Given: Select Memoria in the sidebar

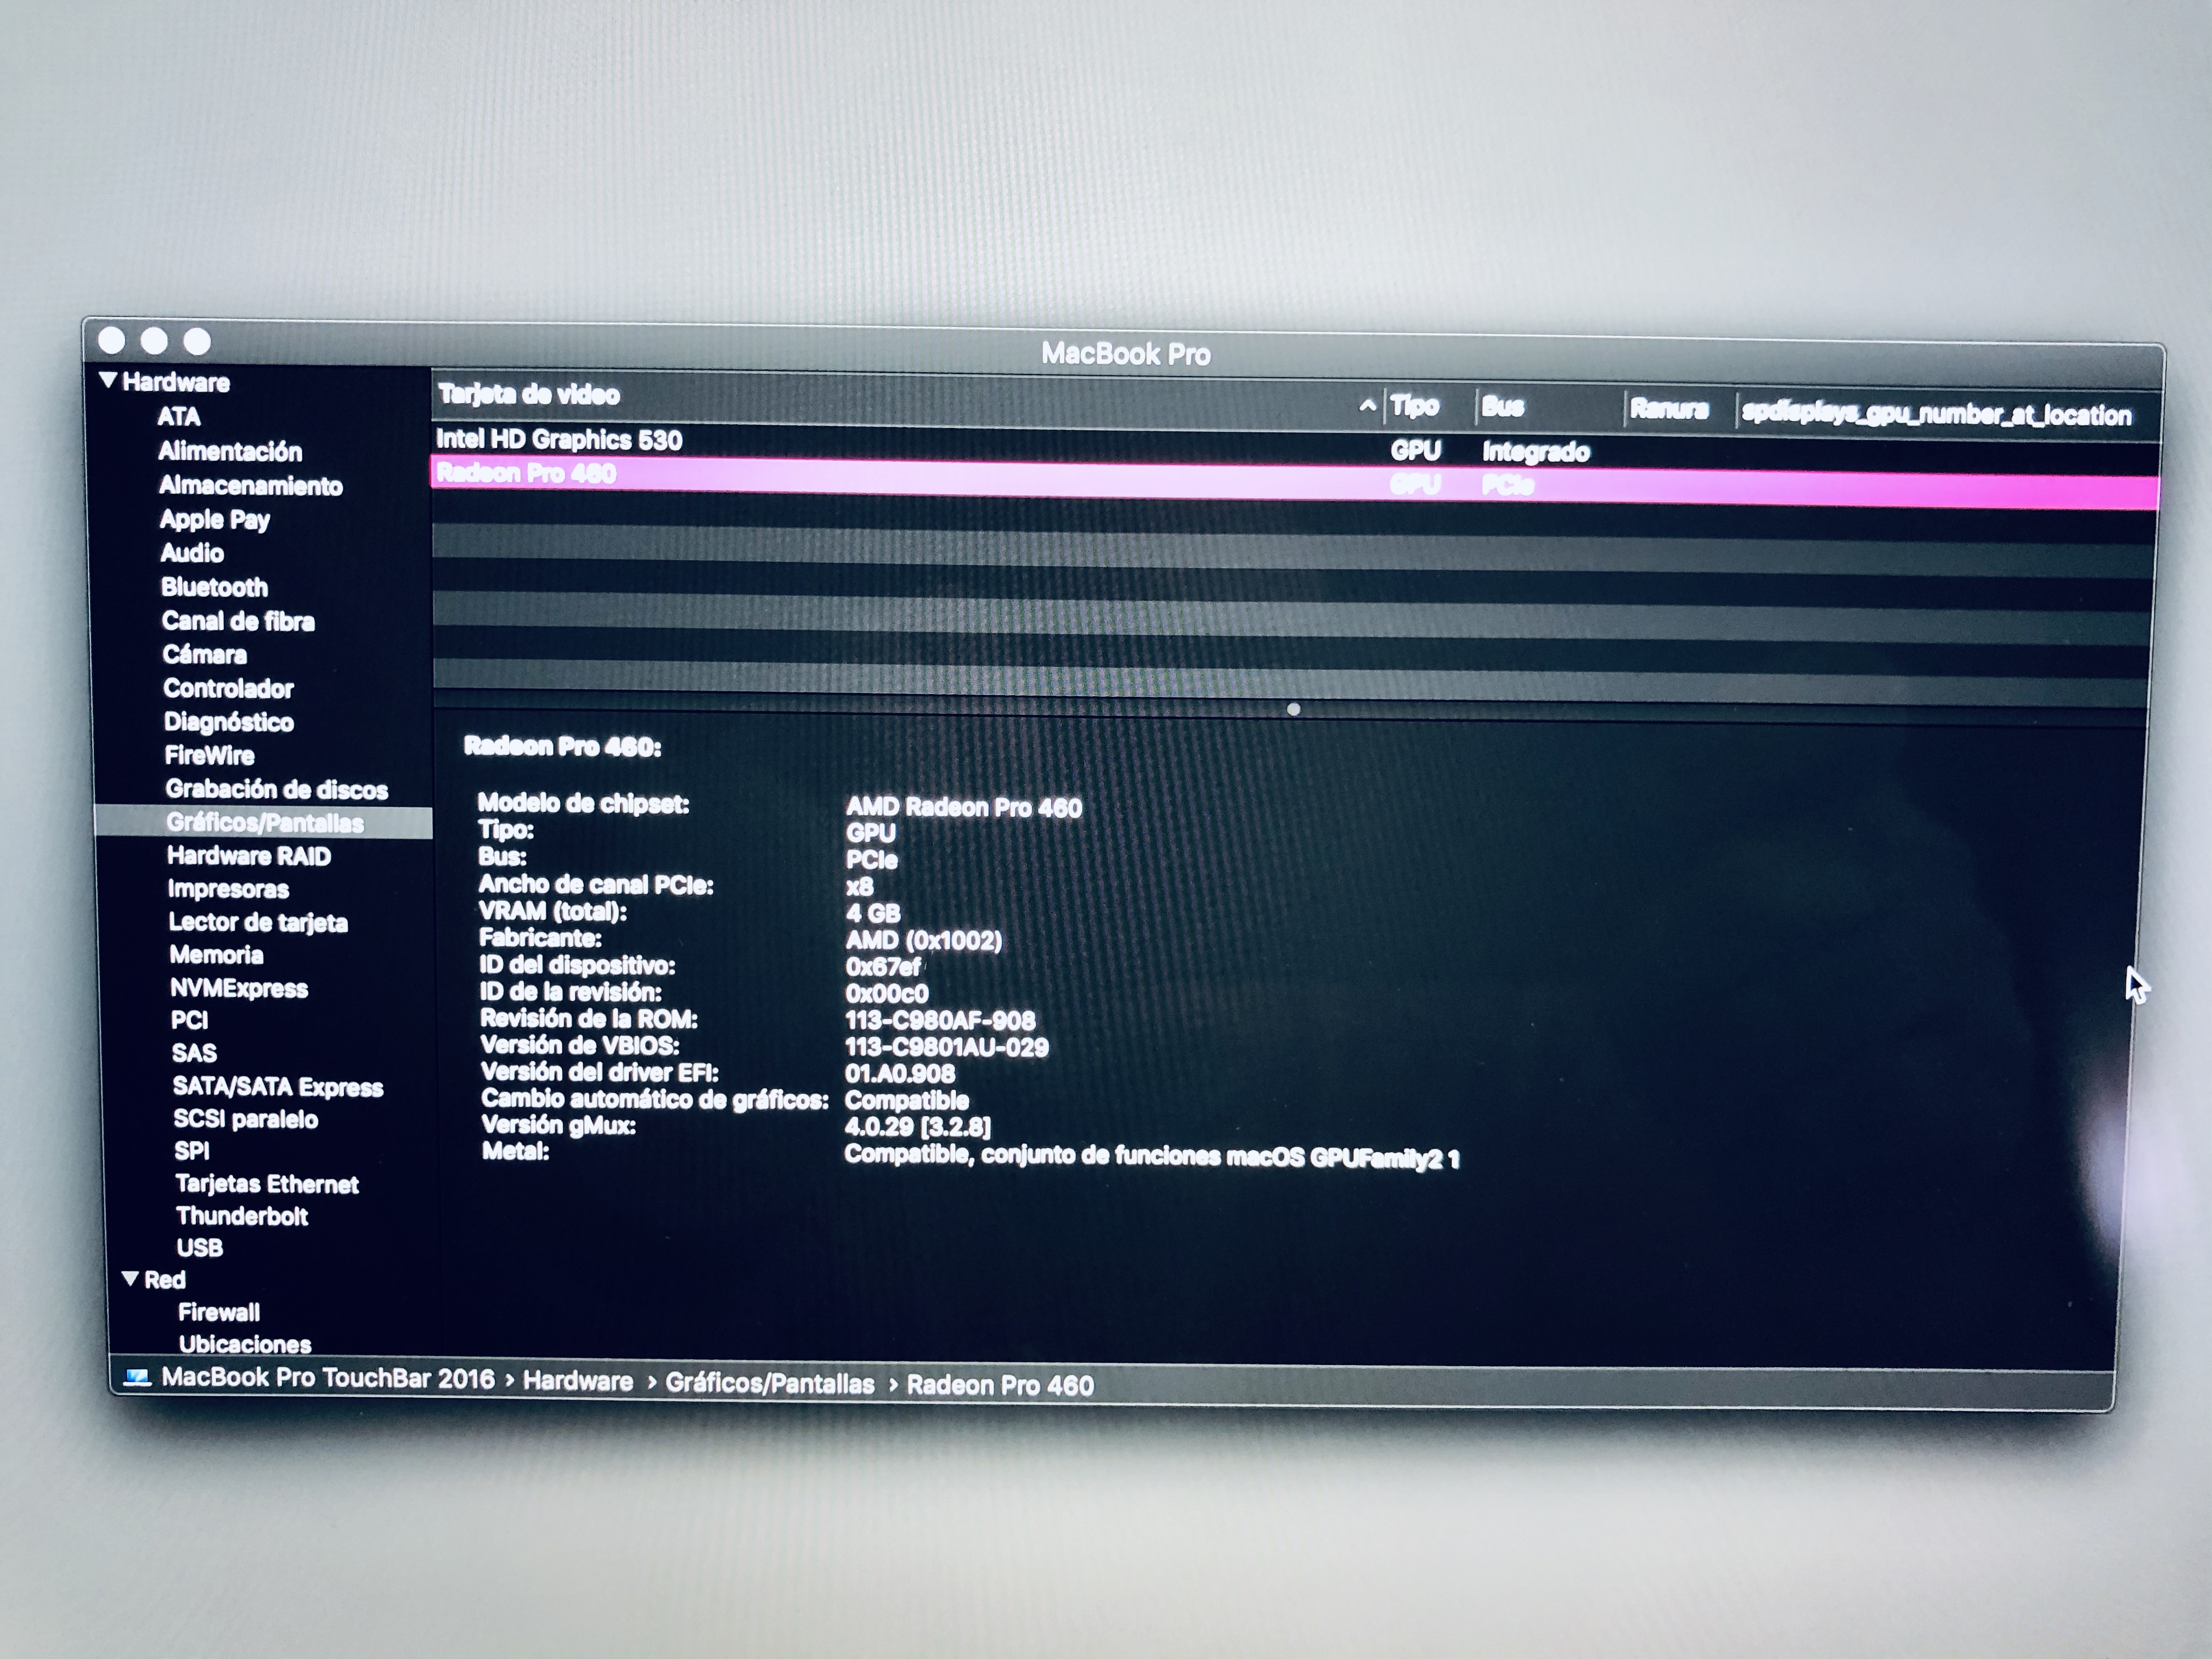Looking at the screenshot, I should [217, 955].
